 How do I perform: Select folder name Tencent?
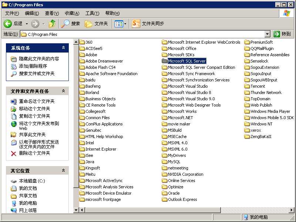coord(258,86)
